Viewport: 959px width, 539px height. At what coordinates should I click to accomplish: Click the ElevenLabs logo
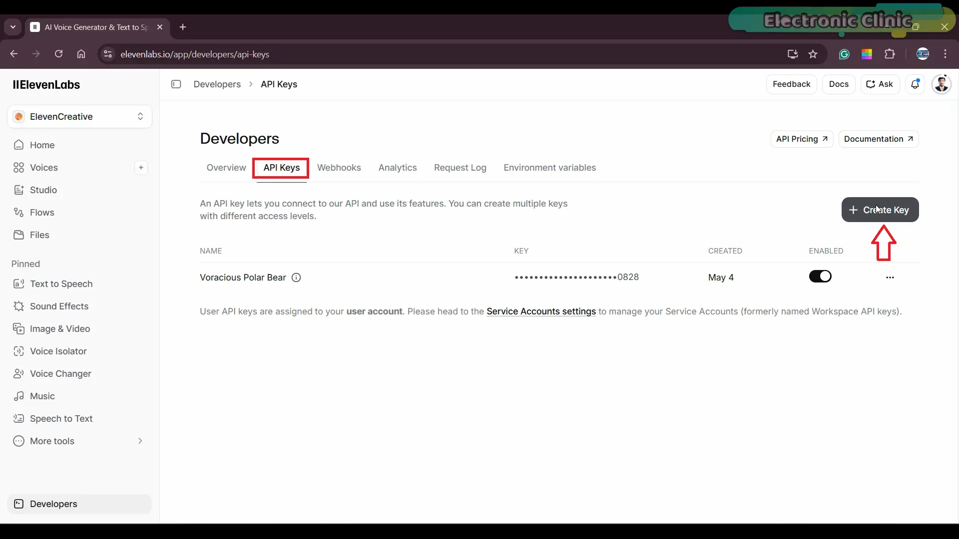[x=46, y=85]
